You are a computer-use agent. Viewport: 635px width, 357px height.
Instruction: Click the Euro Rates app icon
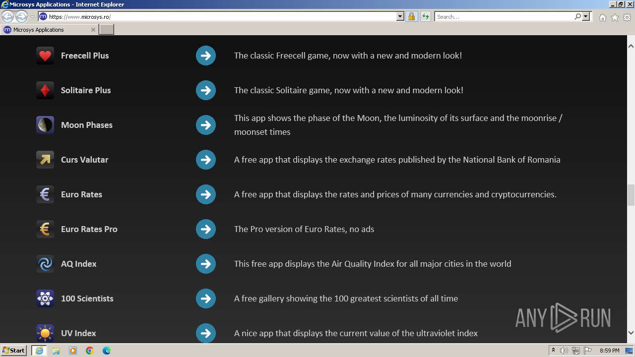click(x=45, y=194)
